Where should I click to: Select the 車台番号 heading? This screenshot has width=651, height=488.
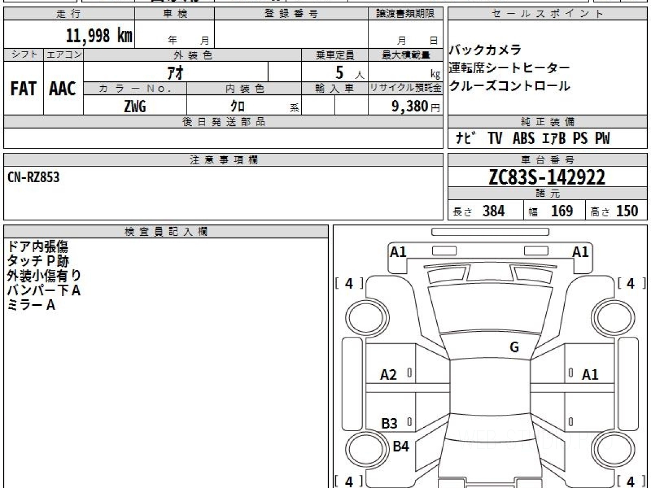point(548,160)
